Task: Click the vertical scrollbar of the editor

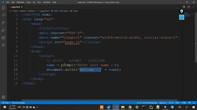Action: [196, 37]
